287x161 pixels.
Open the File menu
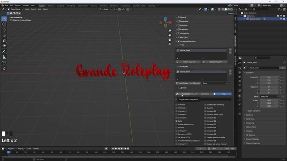click(7, 5)
